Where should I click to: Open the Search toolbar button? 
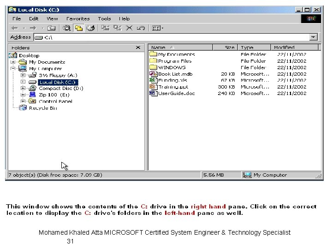66,28
